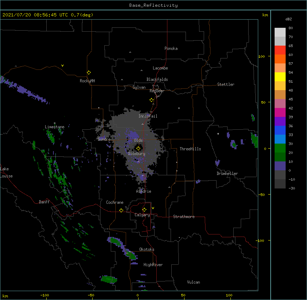307x300 pixels.
Task: Select the green 30-20 dBZ legend swatch
Action: coord(280,148)
